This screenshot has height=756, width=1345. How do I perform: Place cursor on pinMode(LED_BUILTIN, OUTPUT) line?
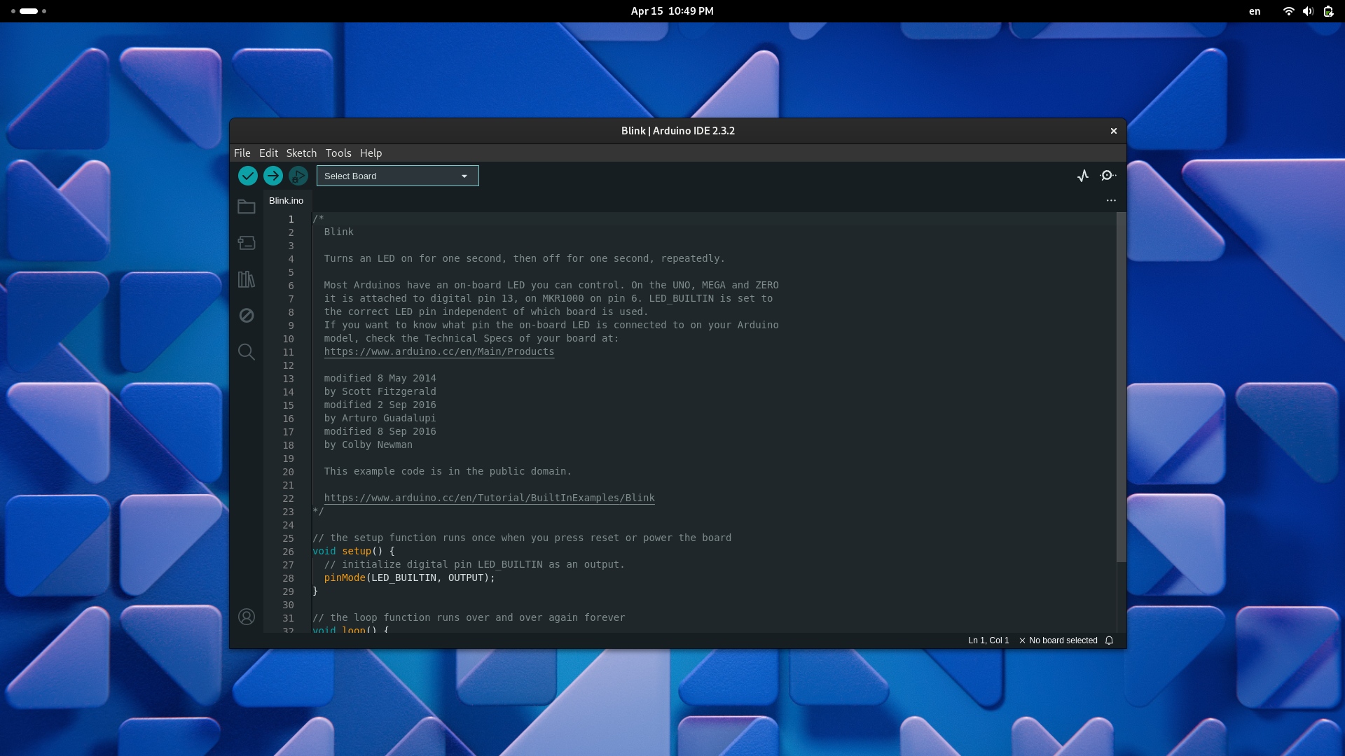pos(409,577)
